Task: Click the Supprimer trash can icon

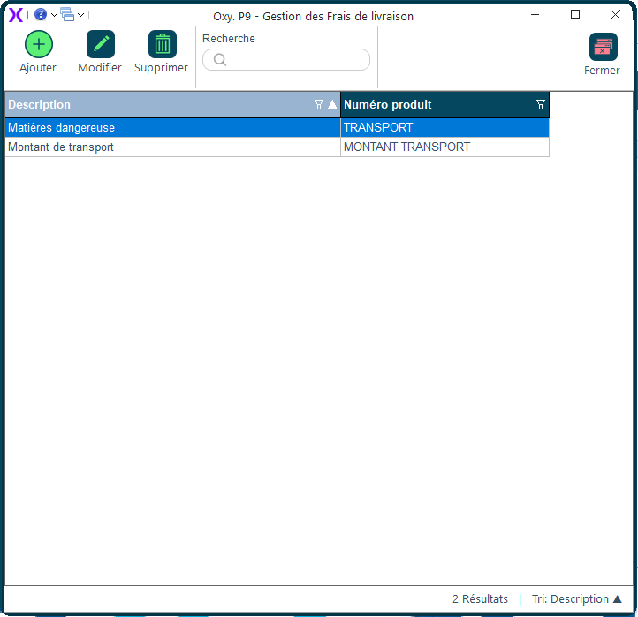Action: pos(163,44)
